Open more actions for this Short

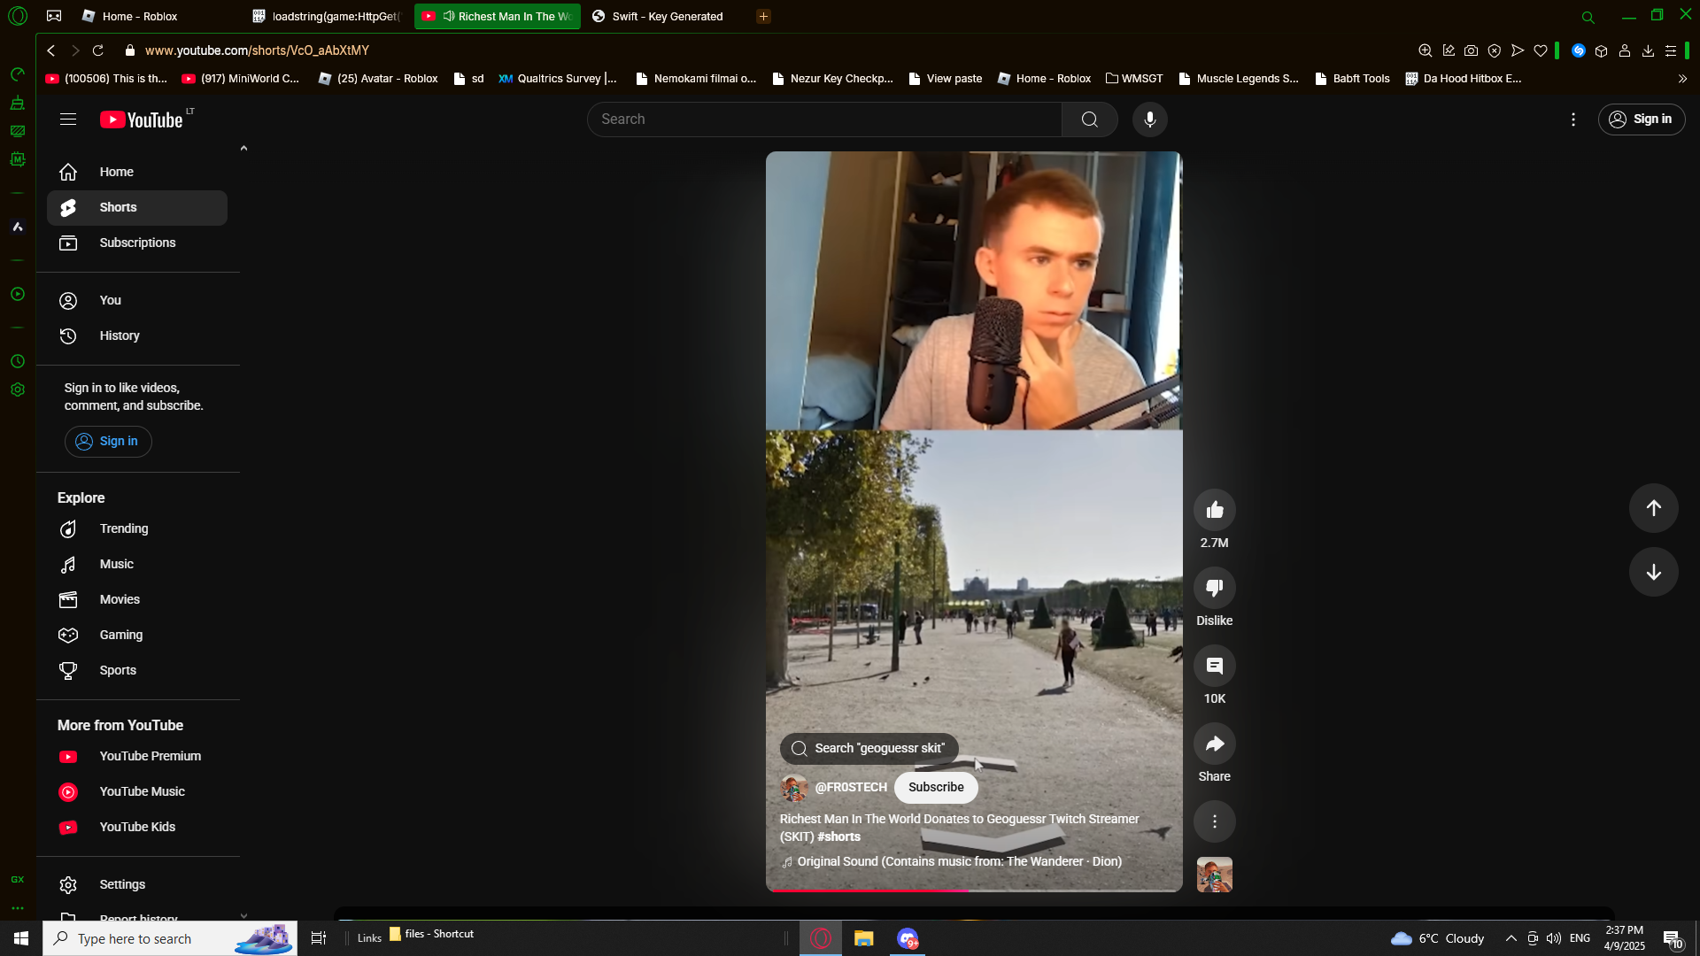tap(1214, 821)
